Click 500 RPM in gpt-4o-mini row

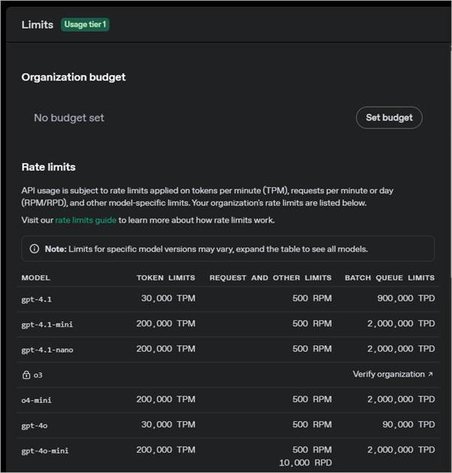312,450
